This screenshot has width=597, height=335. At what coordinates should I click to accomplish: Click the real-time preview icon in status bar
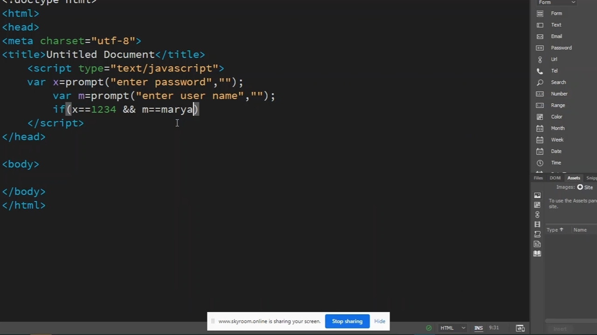point(521,328)
